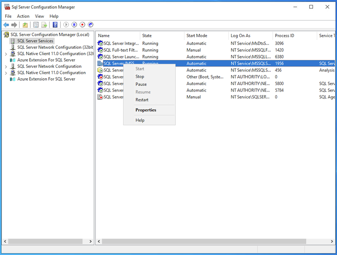This screenshot has width=337, height=255.
Task: Open the File menu
Action: click(8, 16)
